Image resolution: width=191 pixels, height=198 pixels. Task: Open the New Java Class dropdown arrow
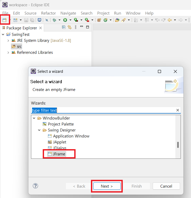click(x=110, y=20)
